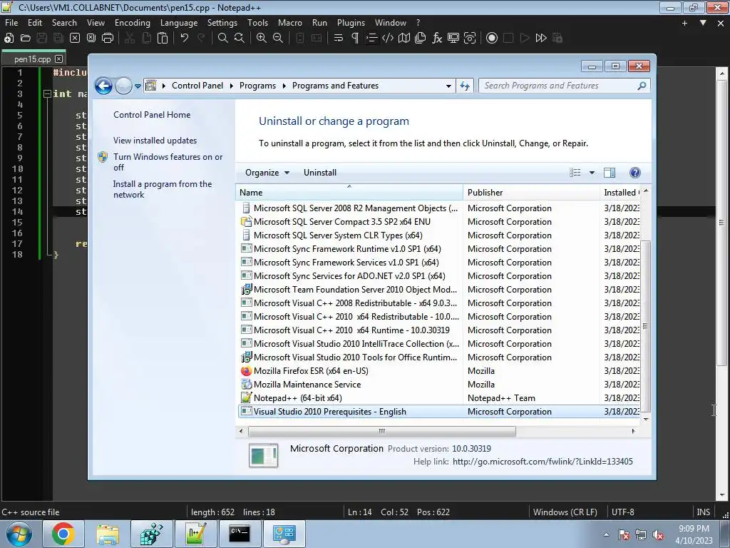Click the Open file folder icon in Notepad++

pyautogui.click(x=25, y=39)
